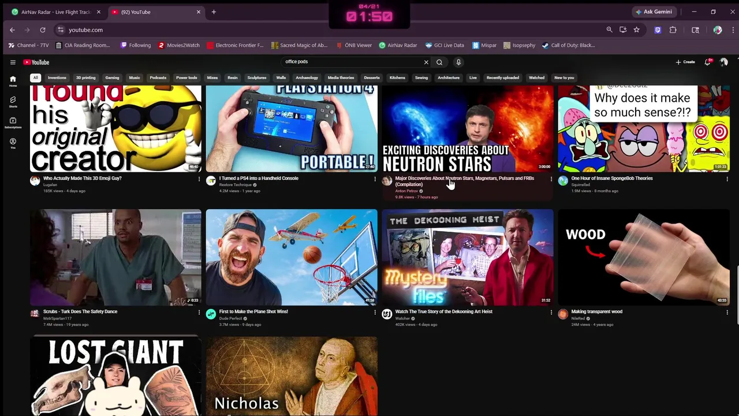Clear the search box with the X
The image size is (739, 416).
pyautogui.click(x=426, y=62)
